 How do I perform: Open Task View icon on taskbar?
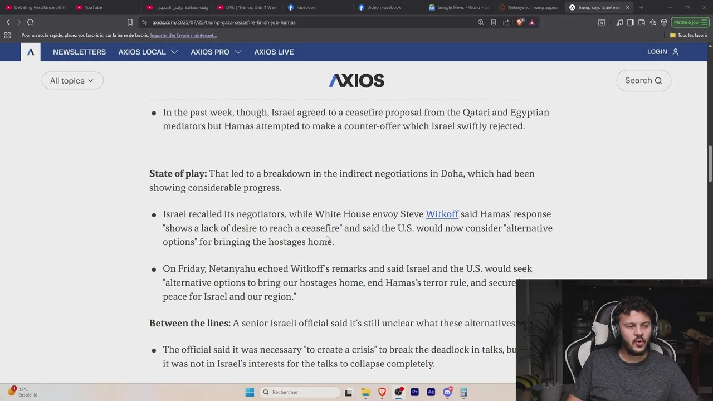[348, 392]
